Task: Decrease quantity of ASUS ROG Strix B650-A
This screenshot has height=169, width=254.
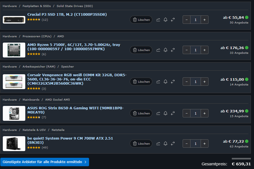Action: 187,113
